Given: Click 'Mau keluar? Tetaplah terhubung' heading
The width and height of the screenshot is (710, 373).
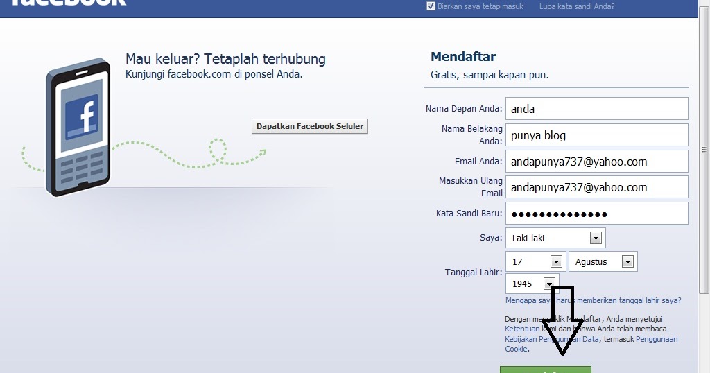Looking at the screenshot, I should 225,59.
